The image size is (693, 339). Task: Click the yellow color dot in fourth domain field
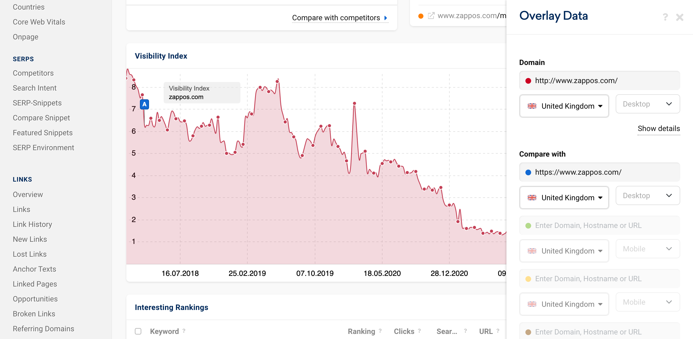(x=528, y=279)
